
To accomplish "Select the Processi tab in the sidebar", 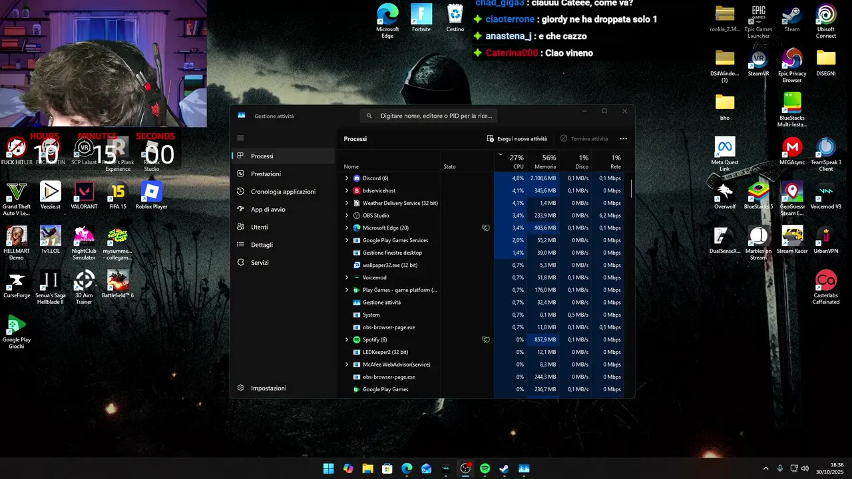I will point(283,156).
